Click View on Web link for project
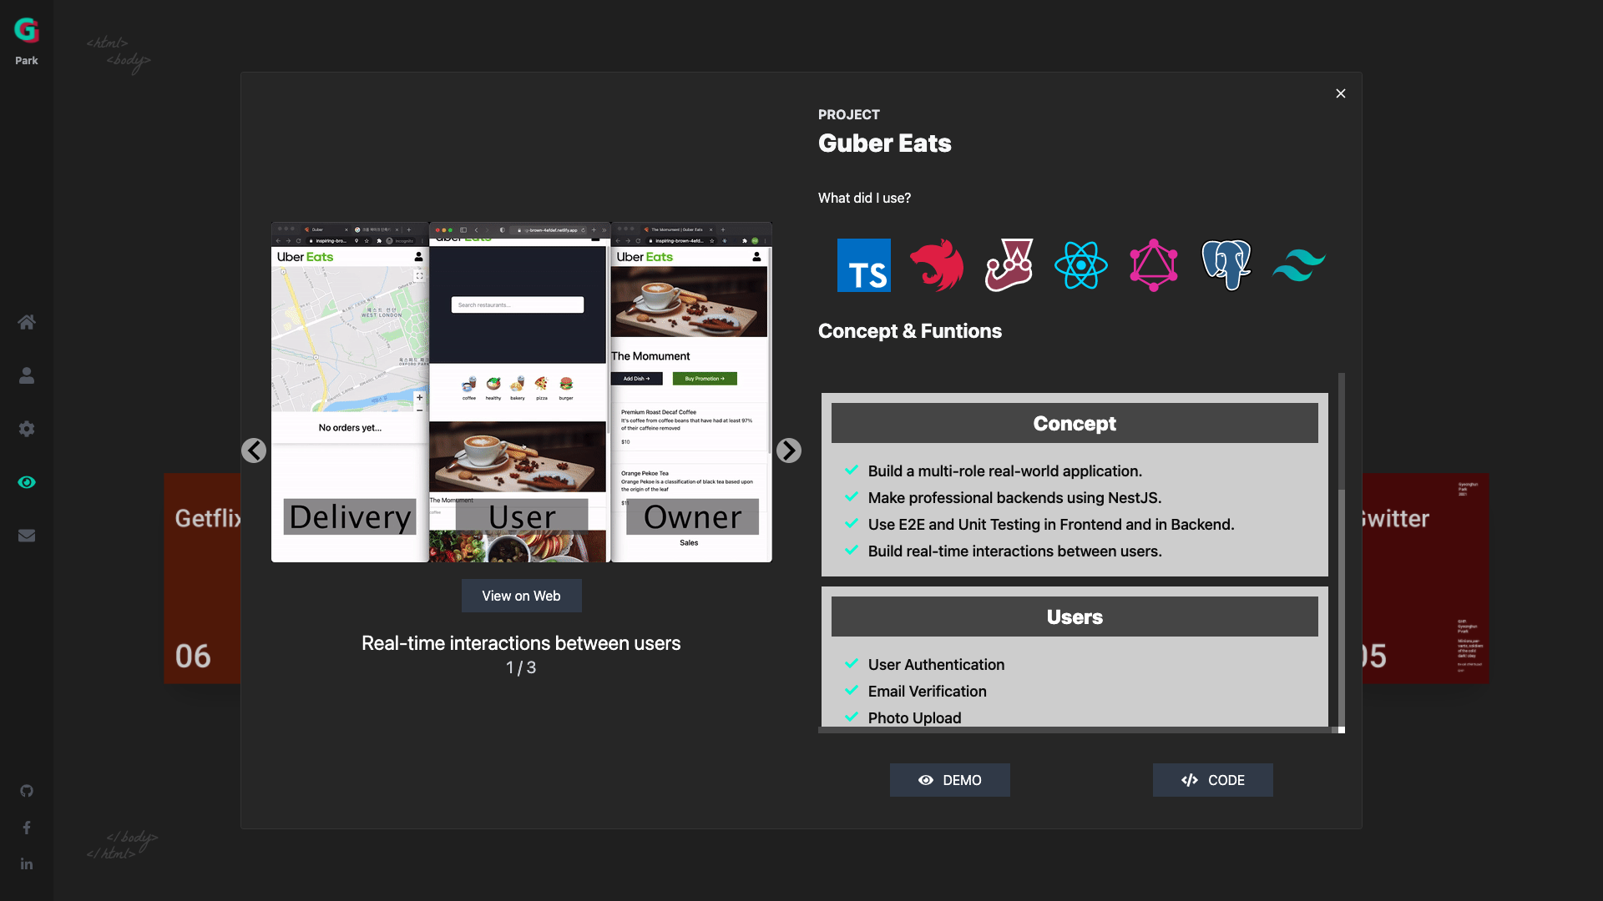 pyautogui.click(x=521, y=595)
